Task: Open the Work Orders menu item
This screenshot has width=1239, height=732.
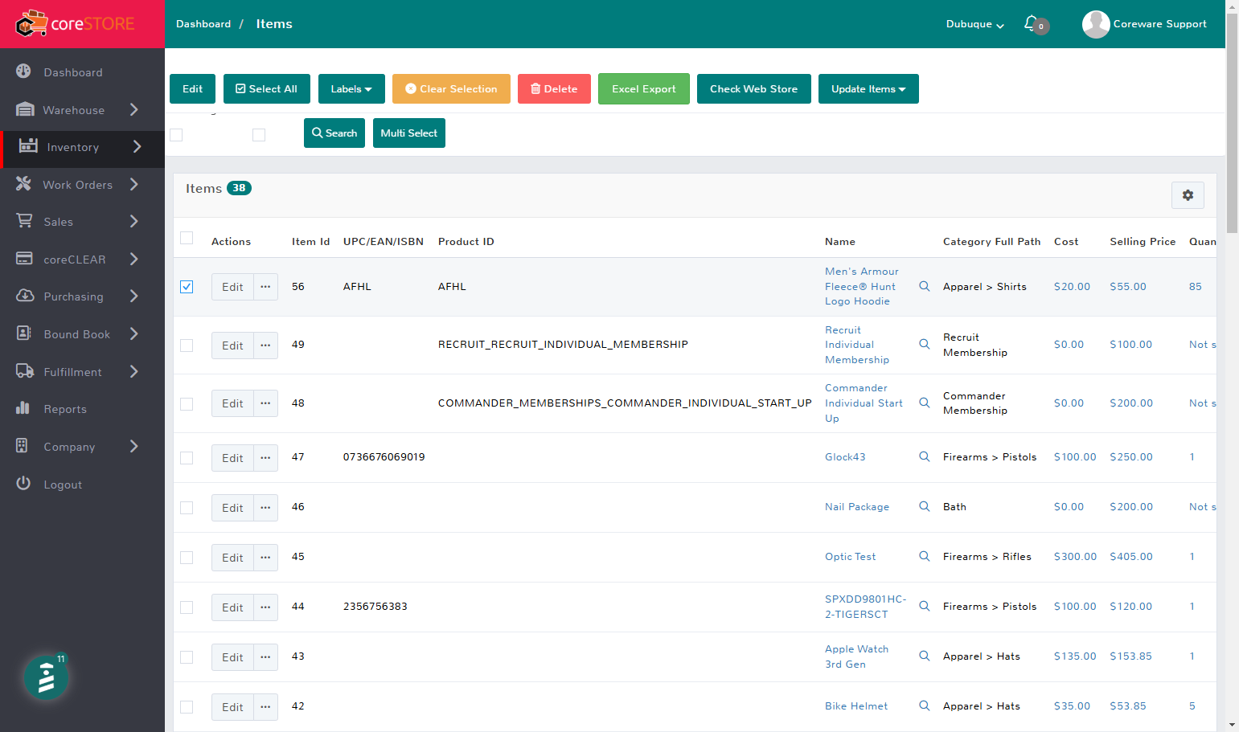Action: click(82, 185)
